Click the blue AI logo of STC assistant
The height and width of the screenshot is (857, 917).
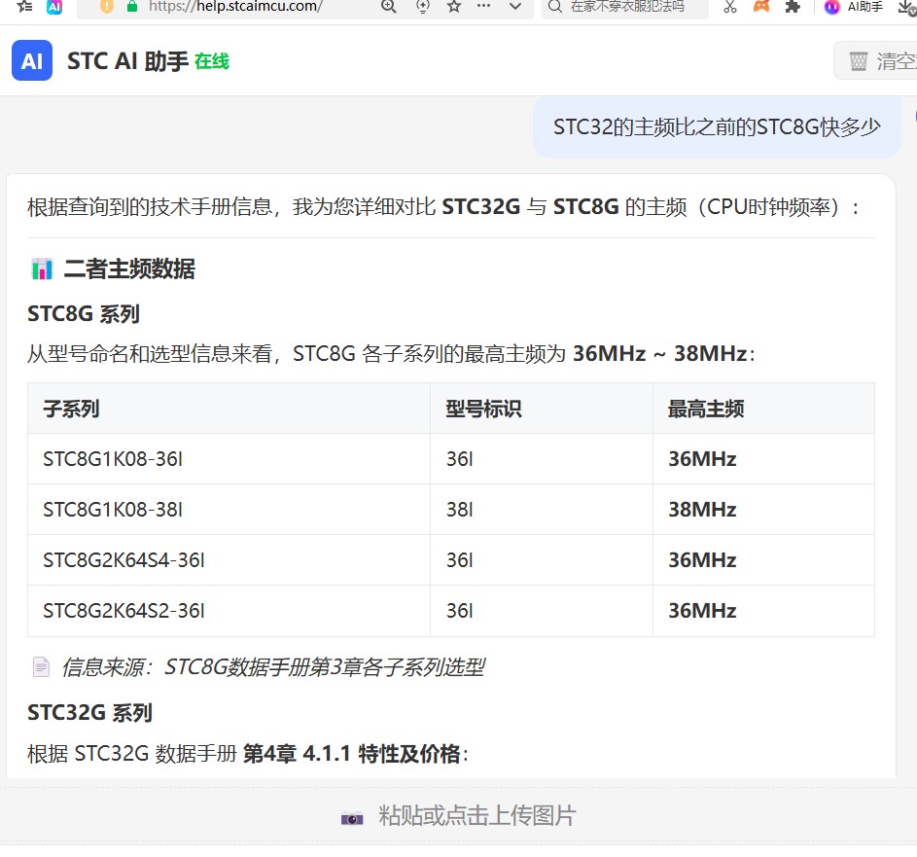point(32,60)
